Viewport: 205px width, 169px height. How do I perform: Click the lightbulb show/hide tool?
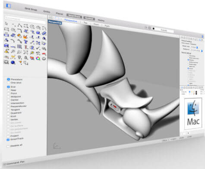19,57
